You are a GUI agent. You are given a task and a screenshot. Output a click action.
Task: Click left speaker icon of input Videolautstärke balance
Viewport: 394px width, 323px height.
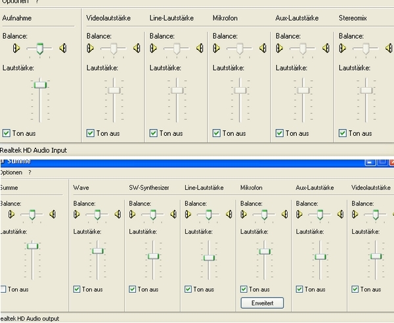[90, 48]
